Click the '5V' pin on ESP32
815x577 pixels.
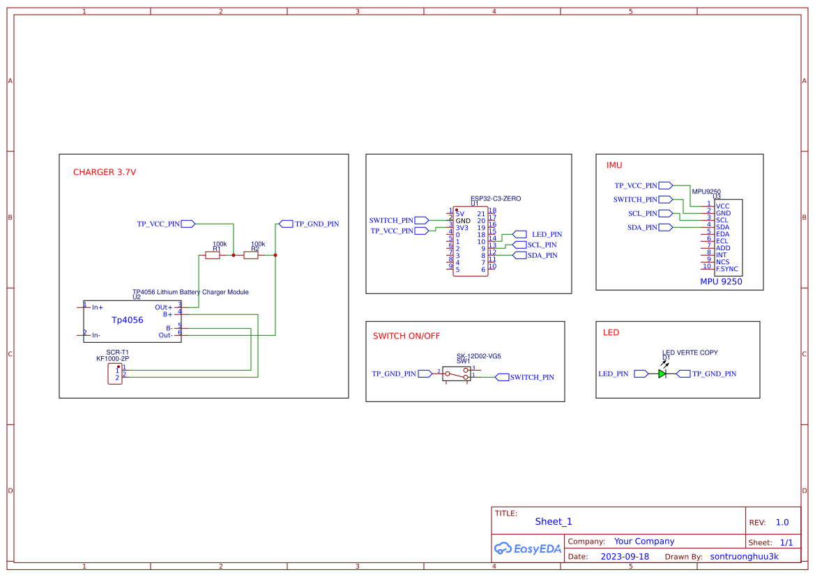click(460, 214)
